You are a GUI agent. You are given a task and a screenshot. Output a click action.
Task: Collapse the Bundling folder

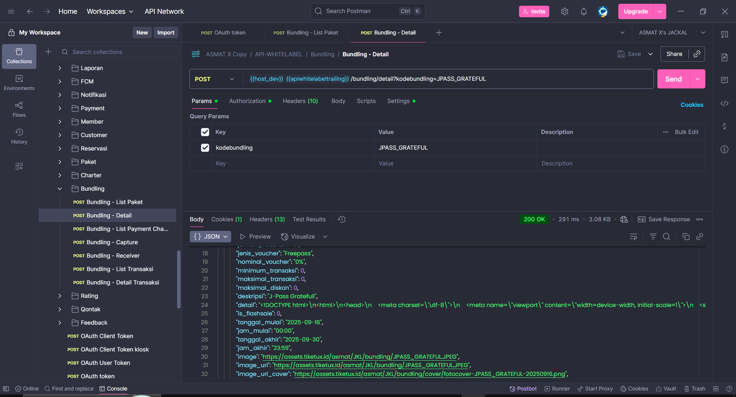coord(60,189)
